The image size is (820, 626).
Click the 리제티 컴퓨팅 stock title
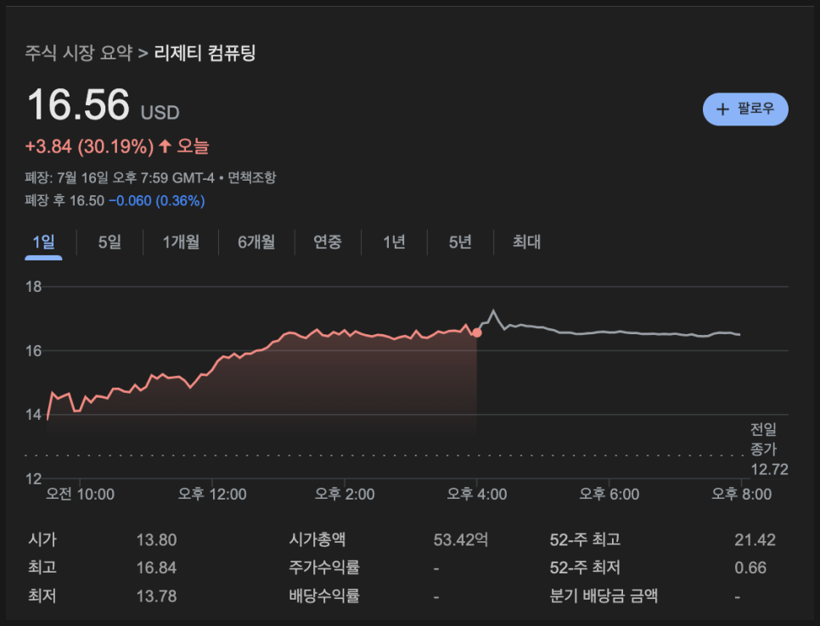205,53
